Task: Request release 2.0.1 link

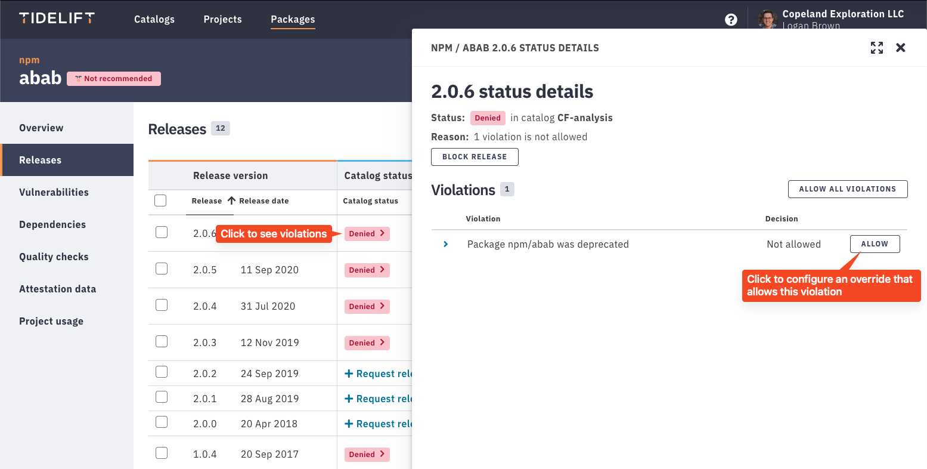Action: (379, 399)
